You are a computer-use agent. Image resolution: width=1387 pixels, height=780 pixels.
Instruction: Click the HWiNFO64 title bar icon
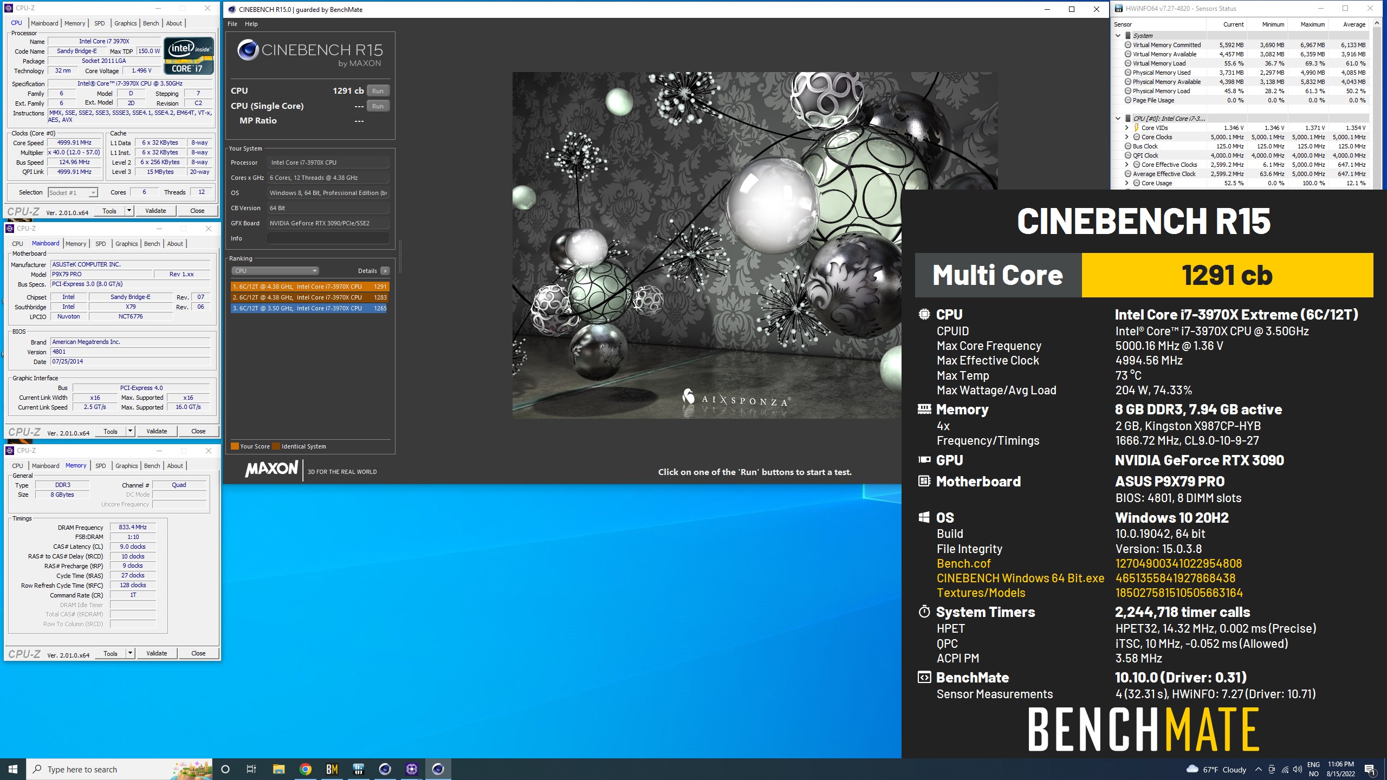coord(1119,9)
